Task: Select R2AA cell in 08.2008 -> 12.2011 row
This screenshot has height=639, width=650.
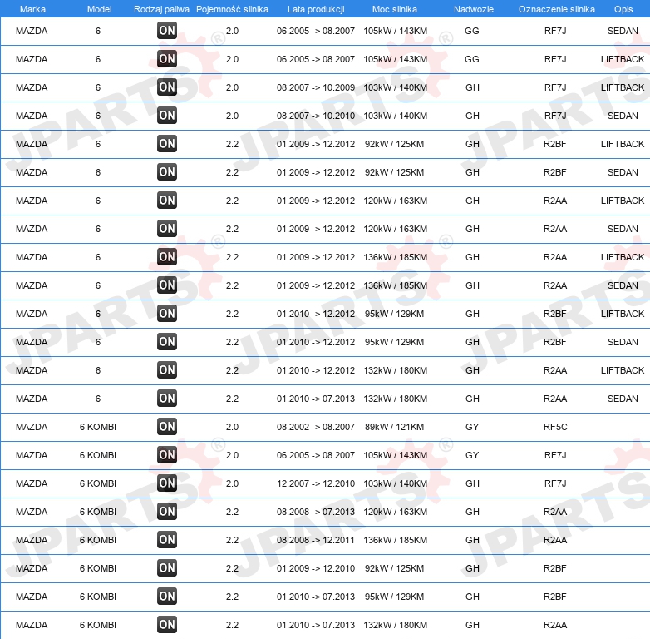Action: [x=555, y=540]
